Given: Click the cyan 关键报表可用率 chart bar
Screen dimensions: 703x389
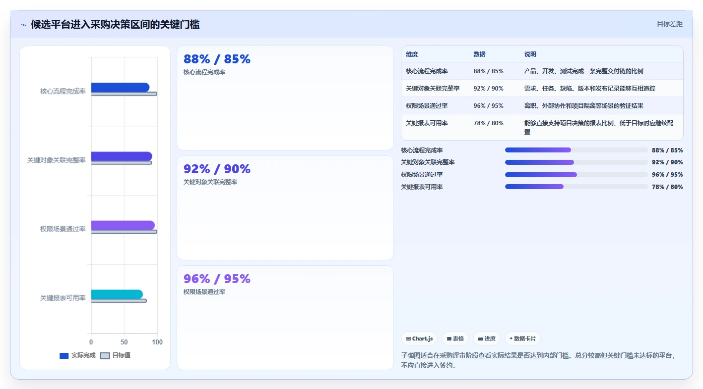Looking at the screenshot, I should tap(117, 294).
